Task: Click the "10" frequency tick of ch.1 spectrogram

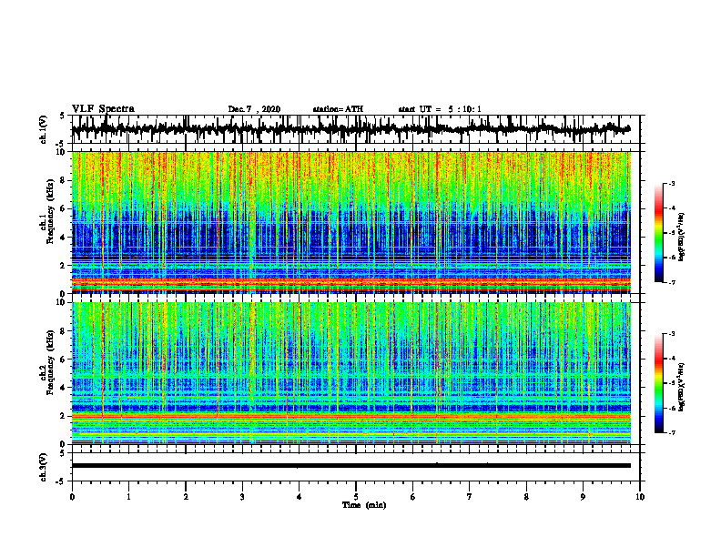Action: [x=62, y=152]
